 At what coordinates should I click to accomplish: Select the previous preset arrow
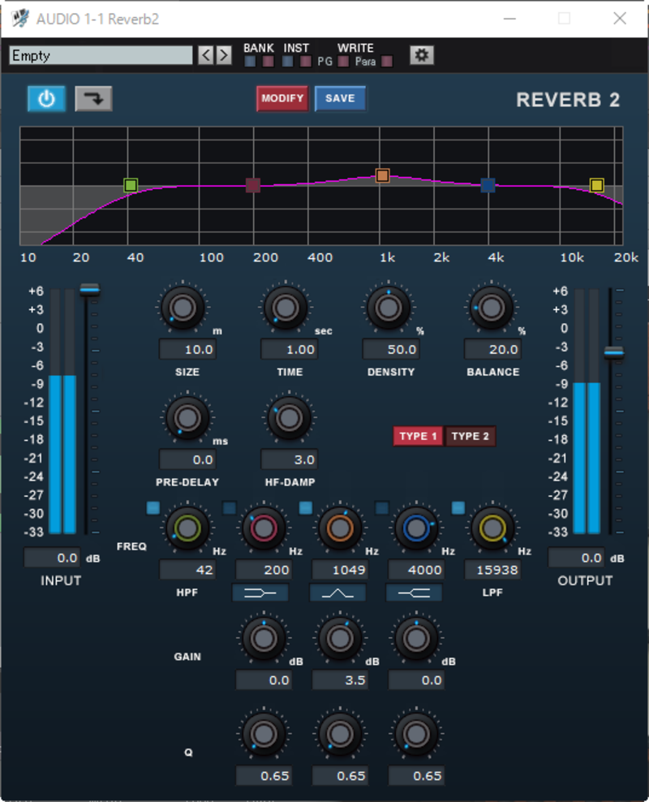point(205,54)
